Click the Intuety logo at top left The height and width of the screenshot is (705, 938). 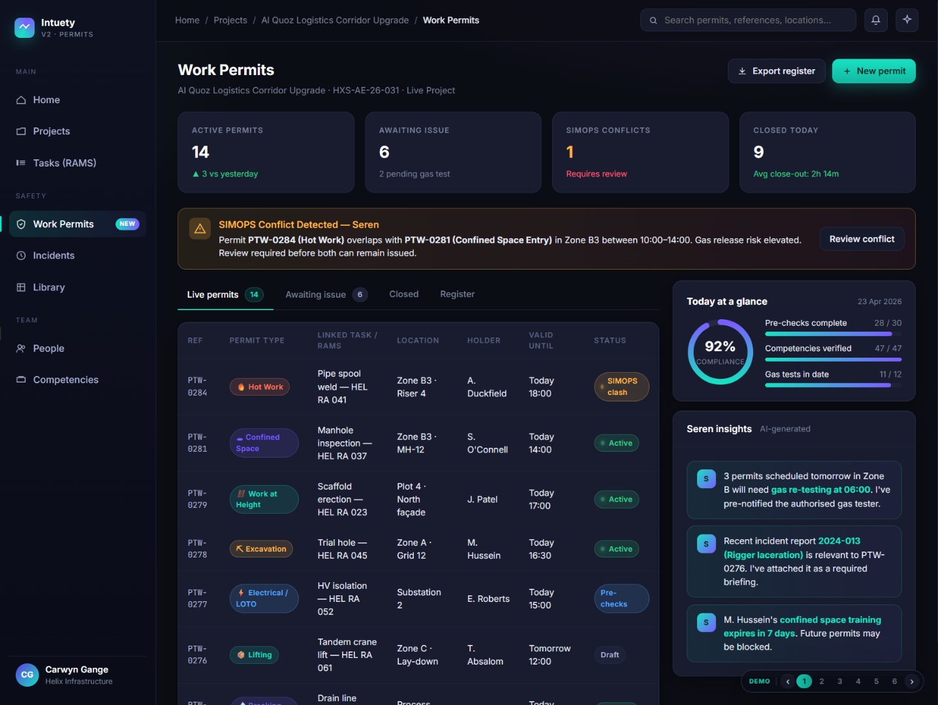point(24,27)
